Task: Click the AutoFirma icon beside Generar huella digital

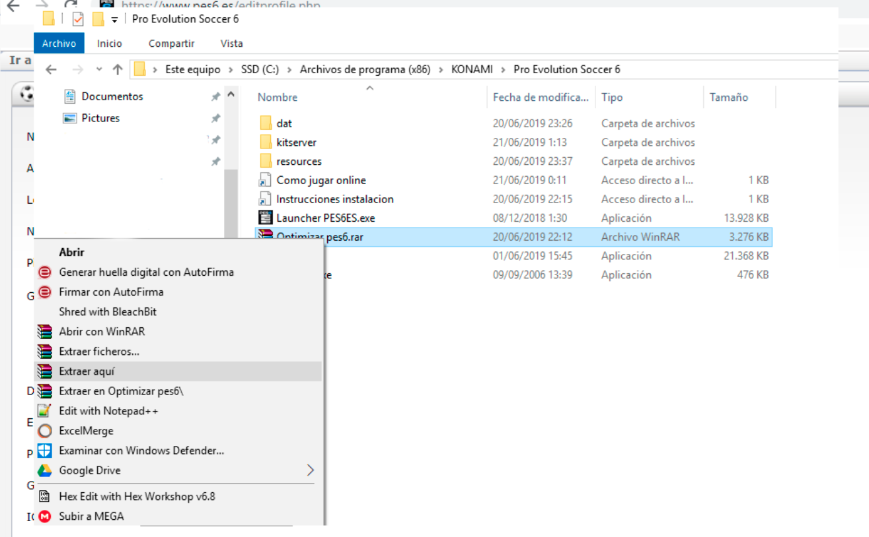Action: [x=45, y=272]
